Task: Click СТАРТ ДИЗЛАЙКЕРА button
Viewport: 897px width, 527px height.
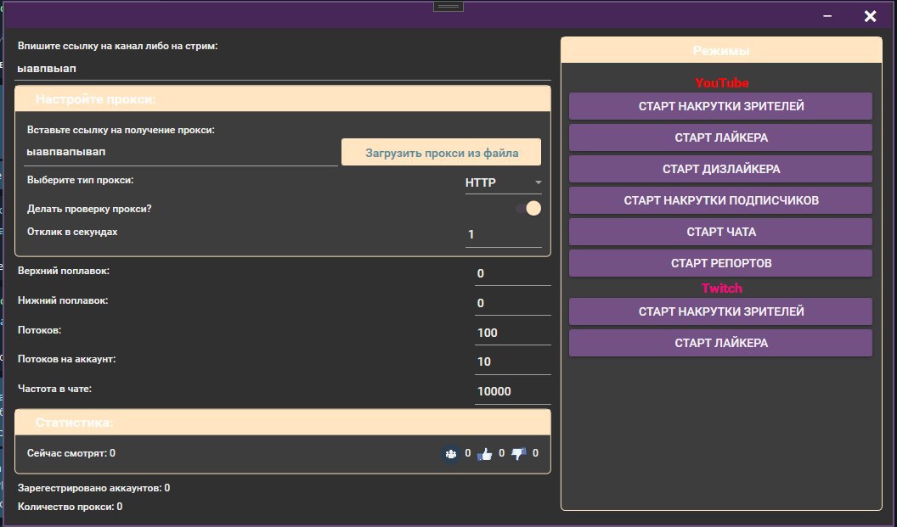Action: (721, 169)
